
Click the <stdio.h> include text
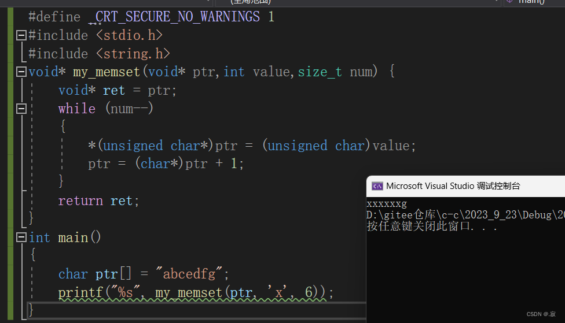pos(129,35)
